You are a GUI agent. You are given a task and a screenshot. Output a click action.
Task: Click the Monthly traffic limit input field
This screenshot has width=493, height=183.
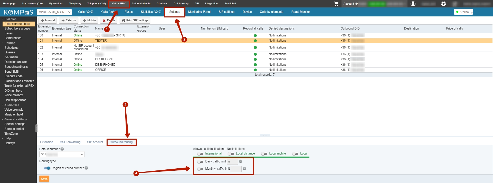pos(236,169)
